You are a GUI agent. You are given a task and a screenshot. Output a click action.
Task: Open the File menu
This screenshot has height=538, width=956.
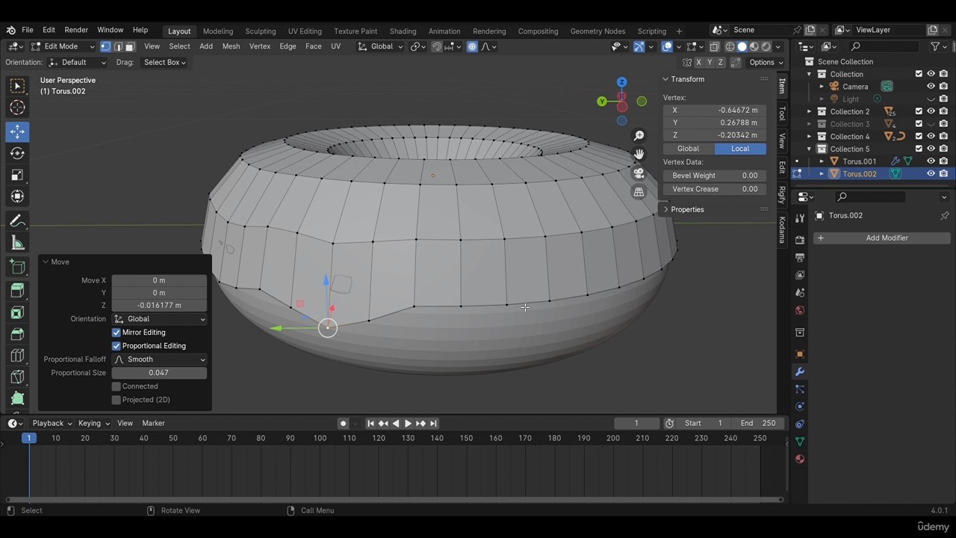click(27, 30)
